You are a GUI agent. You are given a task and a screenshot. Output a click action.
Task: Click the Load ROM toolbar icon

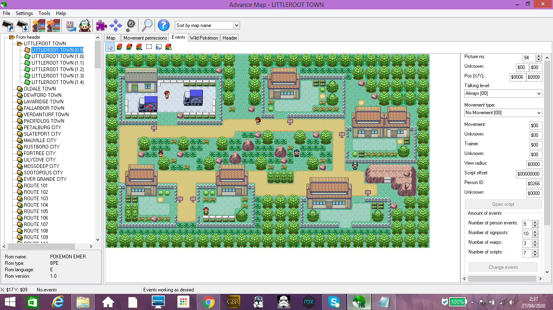tap(8, 25)
